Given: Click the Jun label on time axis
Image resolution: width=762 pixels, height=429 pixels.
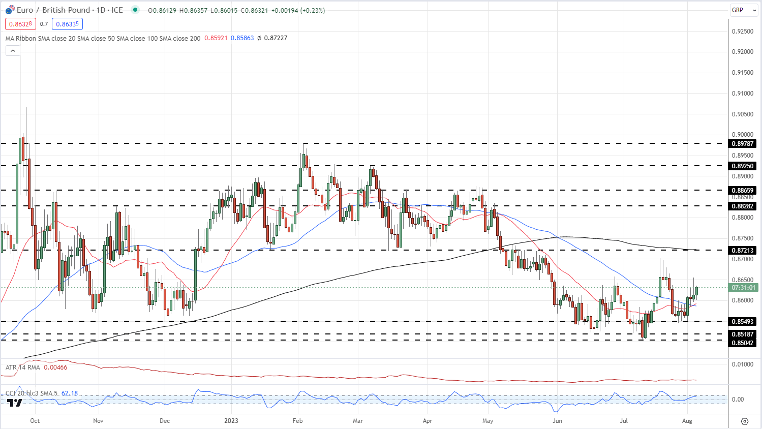Looking at the screenshot, I should [557, 421].
